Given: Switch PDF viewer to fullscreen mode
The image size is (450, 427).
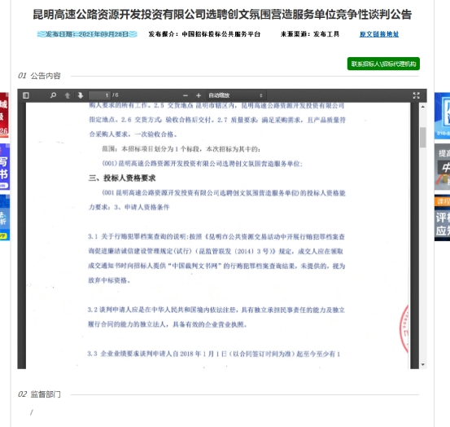Looking at the screenshot, I should pos(416,95).
